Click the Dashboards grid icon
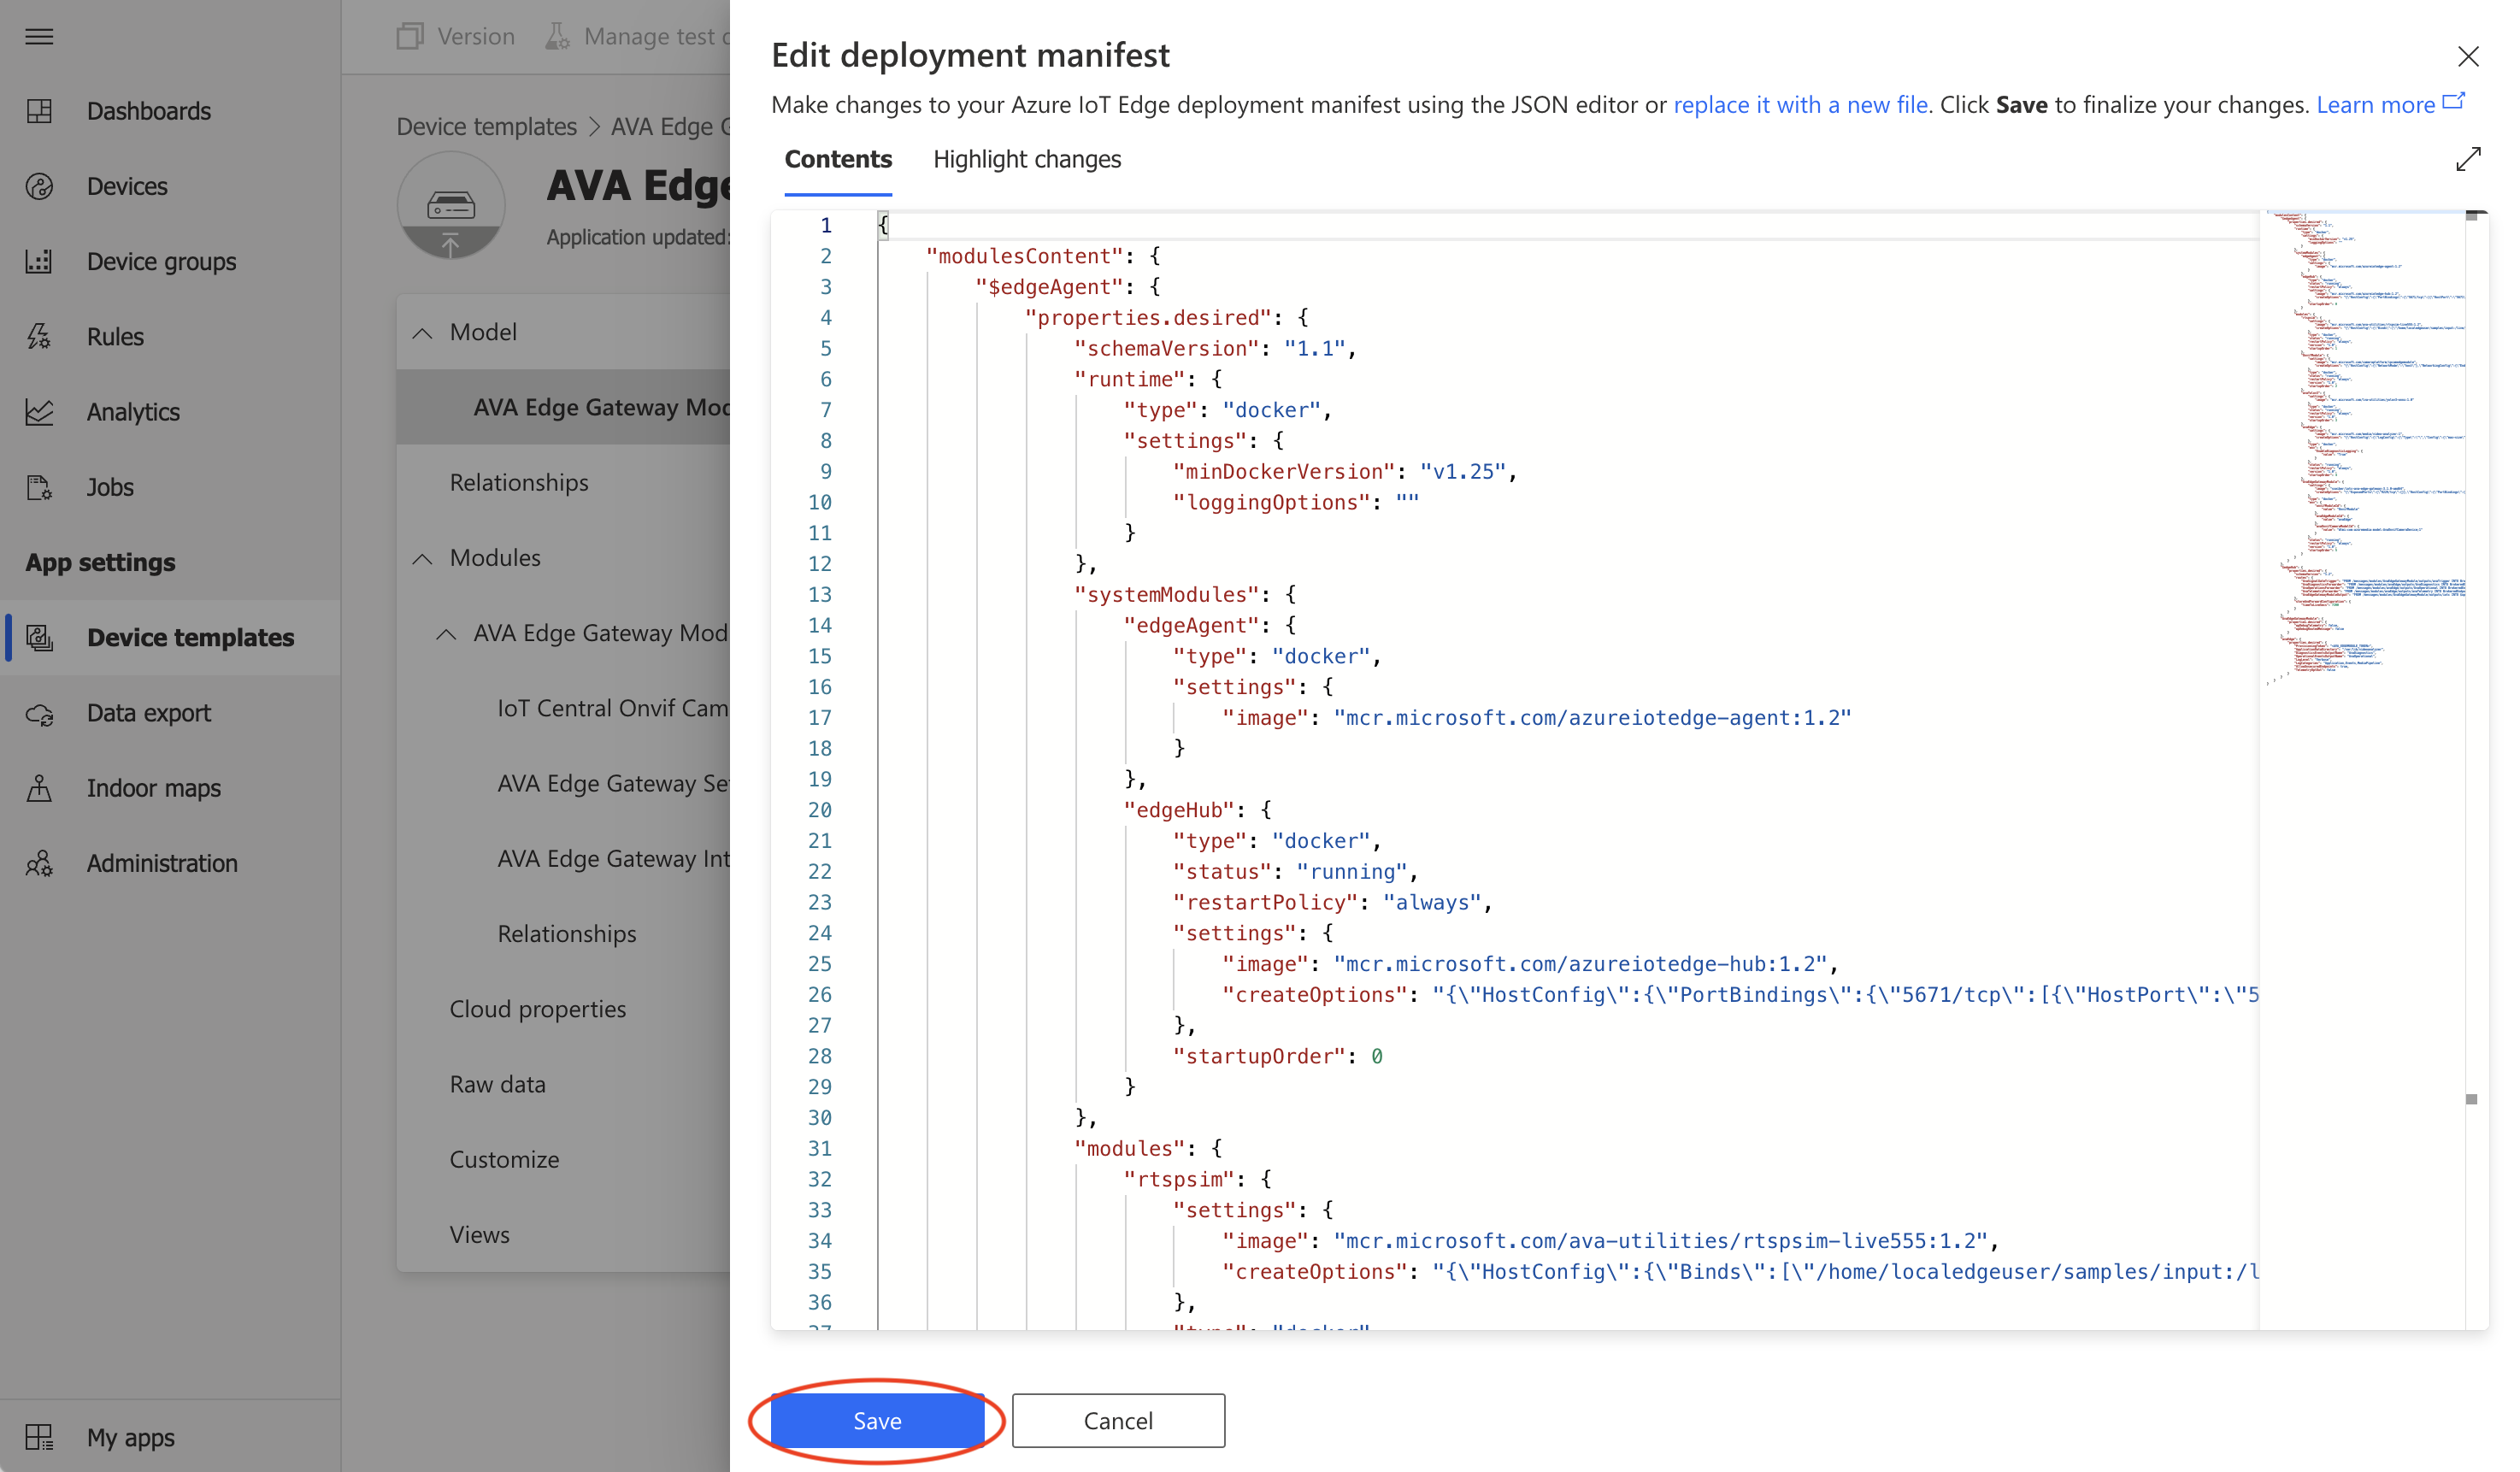Image resolution: width=2520 pixels, height=1472 pixels. pyautogui.click(x=39, y=111)
